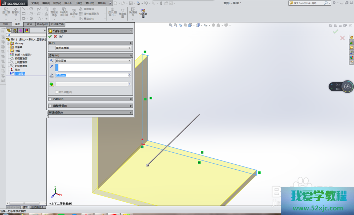Enable the 方向 2 checkbox
354x215 pixels.
click(x=50, y=99)
